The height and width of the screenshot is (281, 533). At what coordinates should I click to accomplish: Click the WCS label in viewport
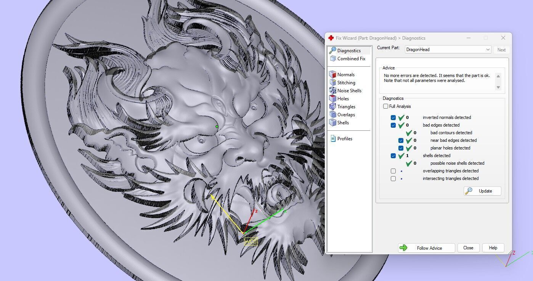(x=250, y=241)
